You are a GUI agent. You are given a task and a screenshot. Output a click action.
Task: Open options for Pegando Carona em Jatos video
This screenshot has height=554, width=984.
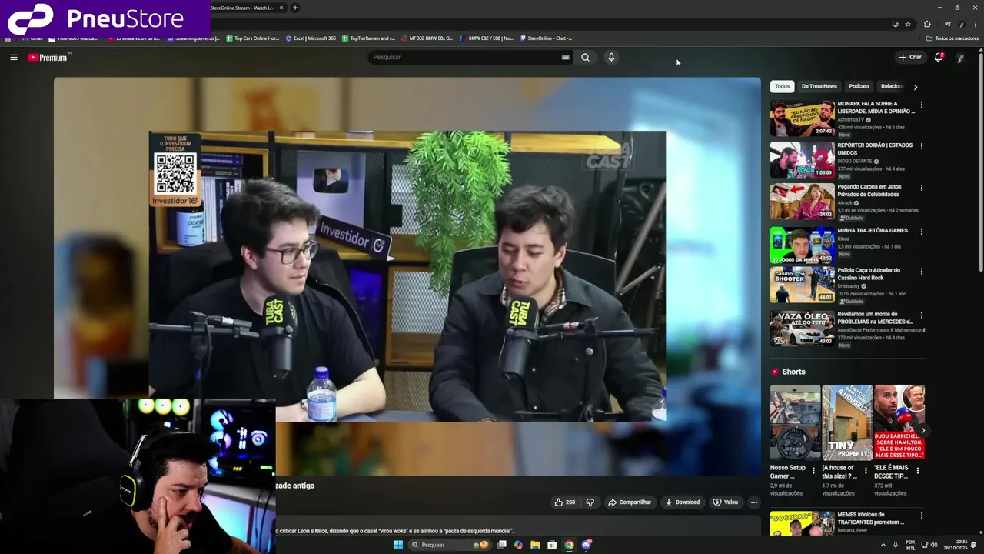coord(921,188)
